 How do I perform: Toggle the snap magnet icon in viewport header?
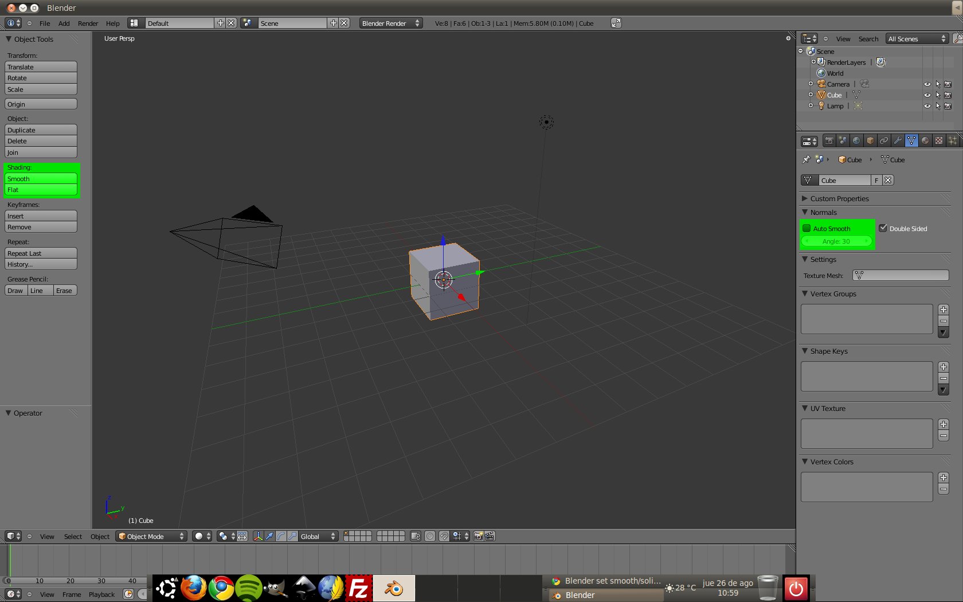(x=444, y=536)
